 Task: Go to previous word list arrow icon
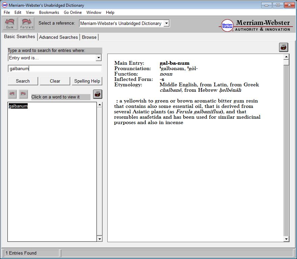(12, 94)
